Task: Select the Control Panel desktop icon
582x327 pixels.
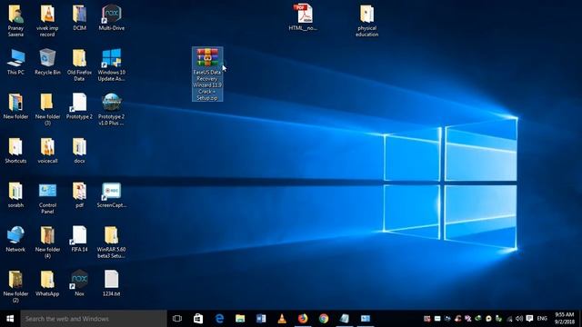Action: (x=47, y=198)
